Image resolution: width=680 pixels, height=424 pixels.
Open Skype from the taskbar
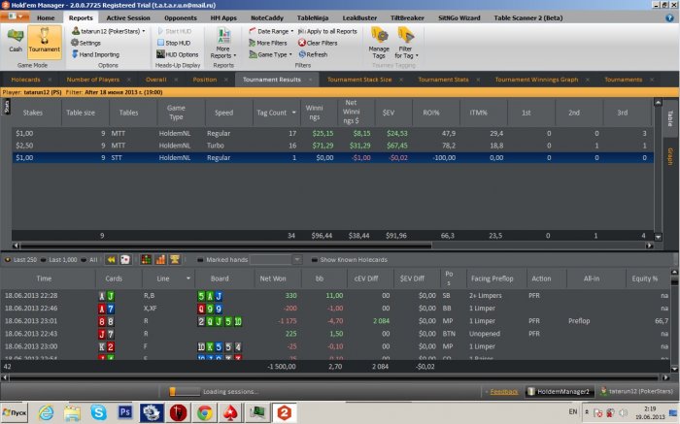[98, 412]
